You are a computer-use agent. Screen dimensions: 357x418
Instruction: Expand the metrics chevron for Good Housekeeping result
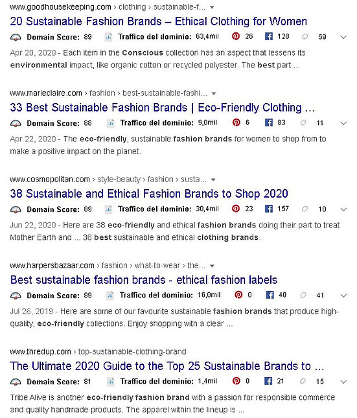(x=343, y=37)
